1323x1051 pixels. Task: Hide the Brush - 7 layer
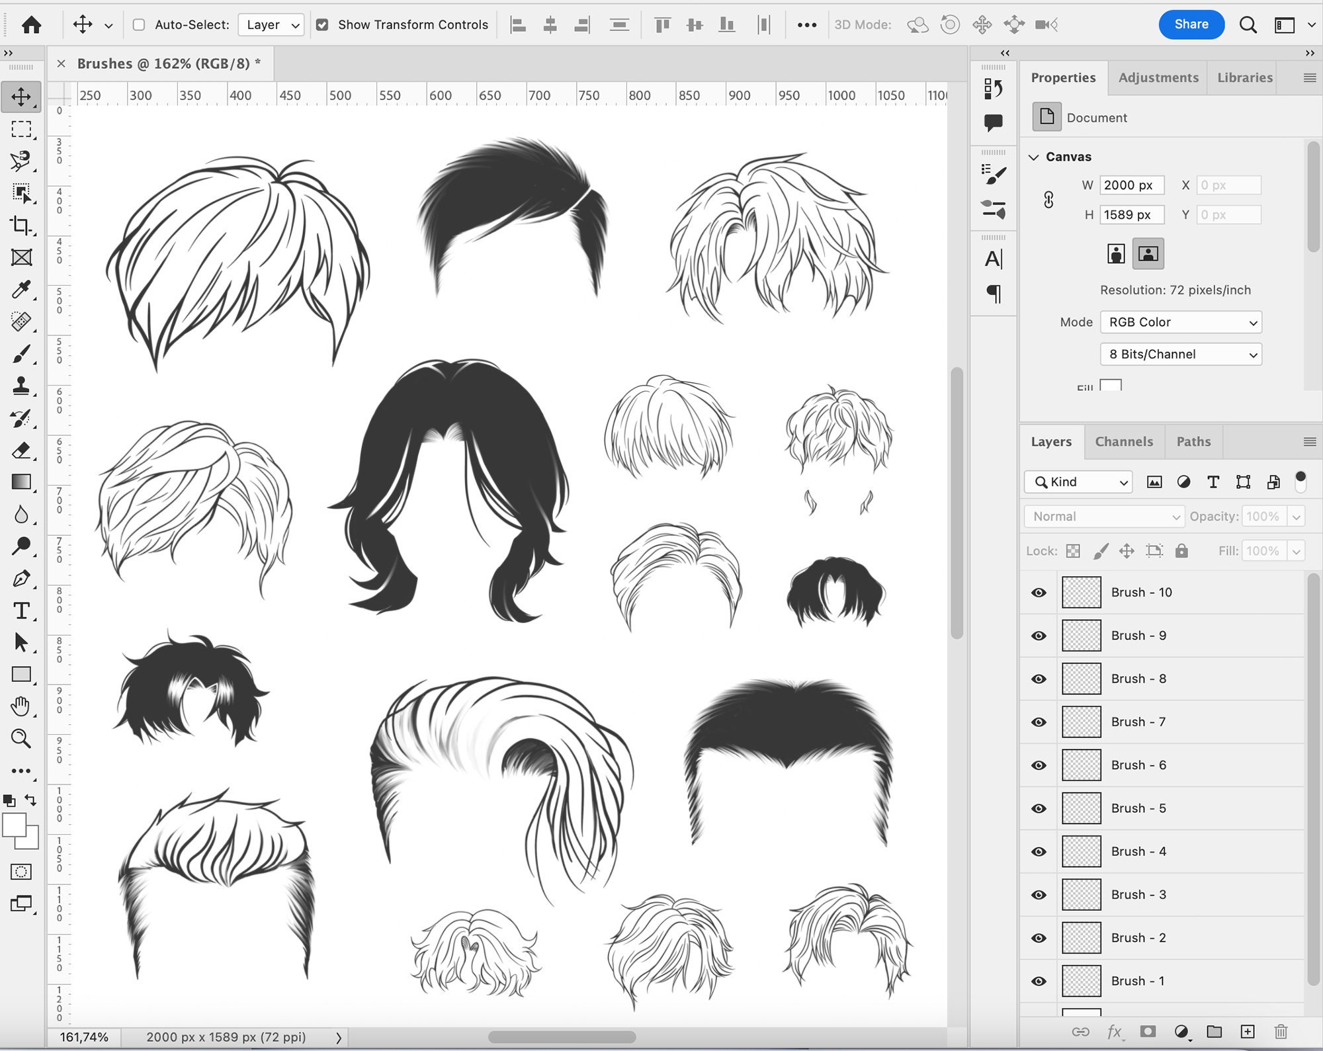click(1037, 722)
